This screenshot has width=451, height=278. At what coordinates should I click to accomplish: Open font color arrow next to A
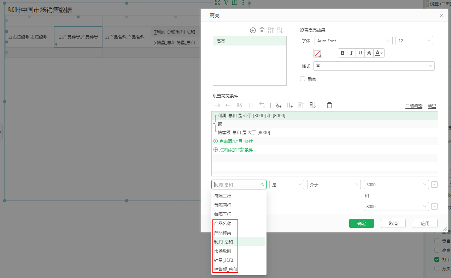pos(382,53)
